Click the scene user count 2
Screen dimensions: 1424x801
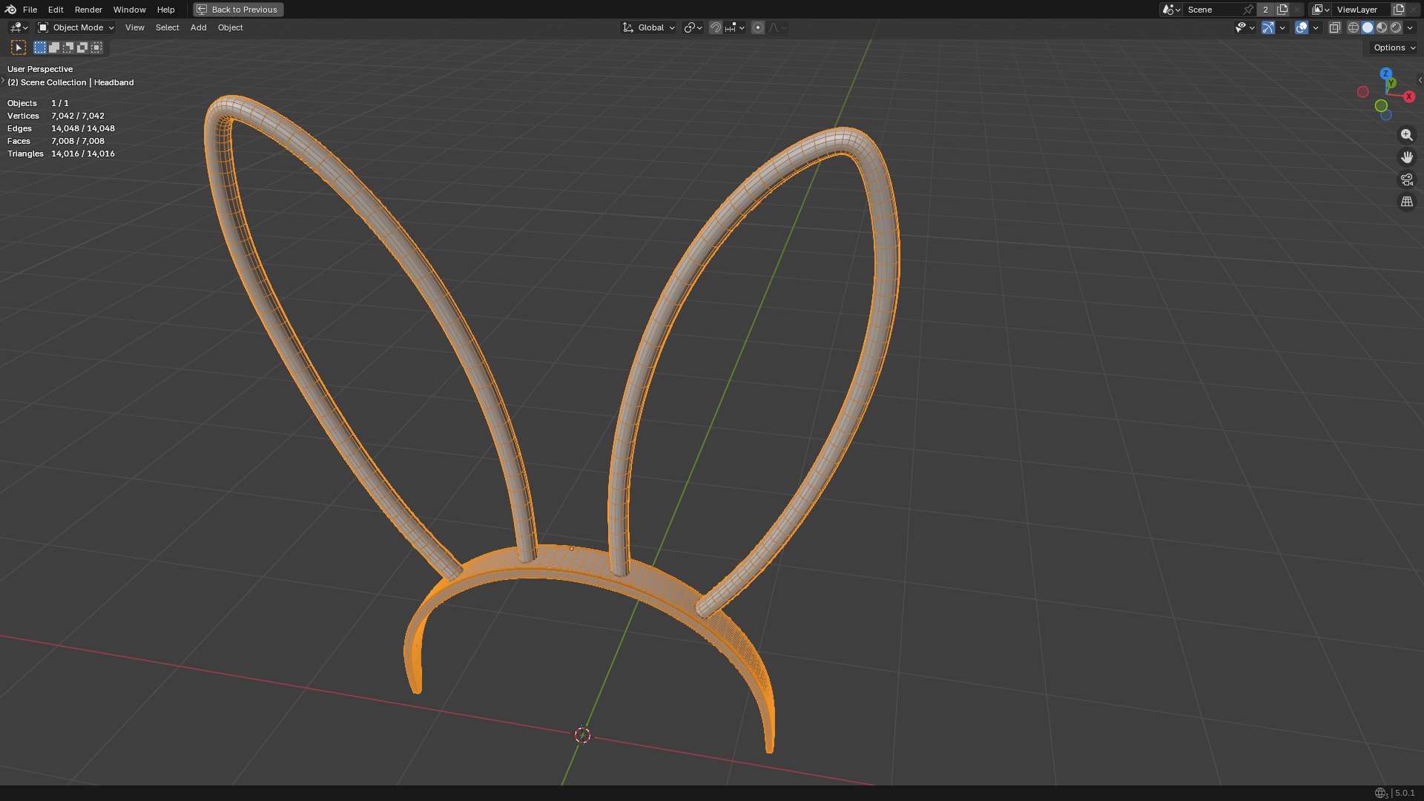click(1265, 10)
